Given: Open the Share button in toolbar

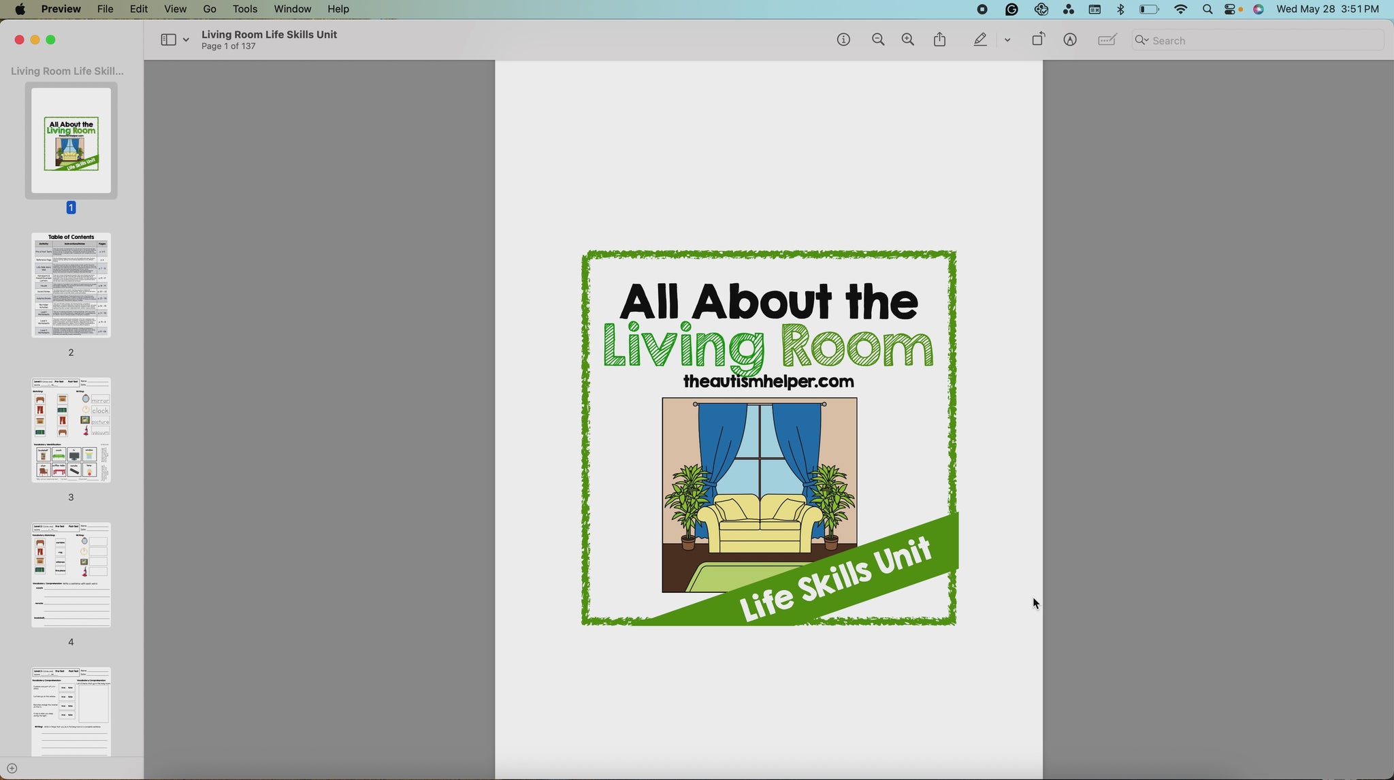Looking at the screenshot, I should (x=940, y=40).
